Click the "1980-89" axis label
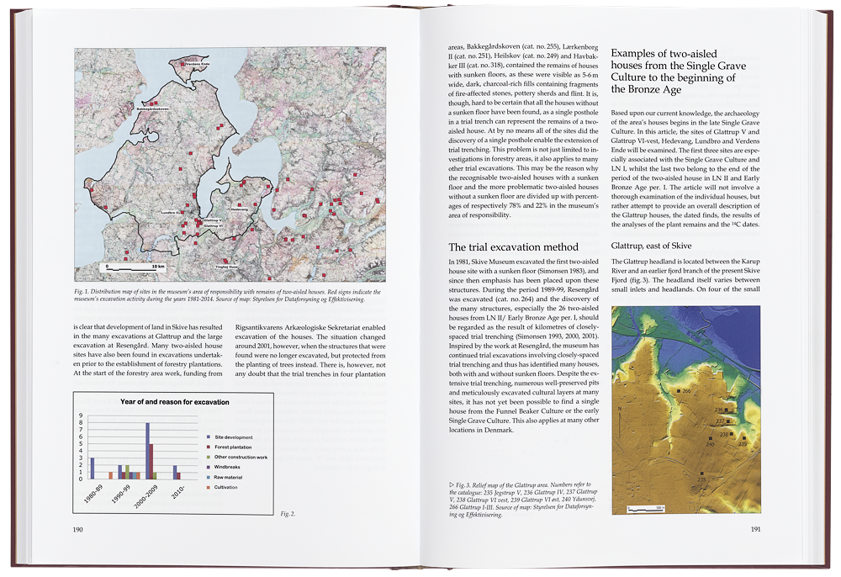This screenshot has width=841, height=577. pos(93,493)
